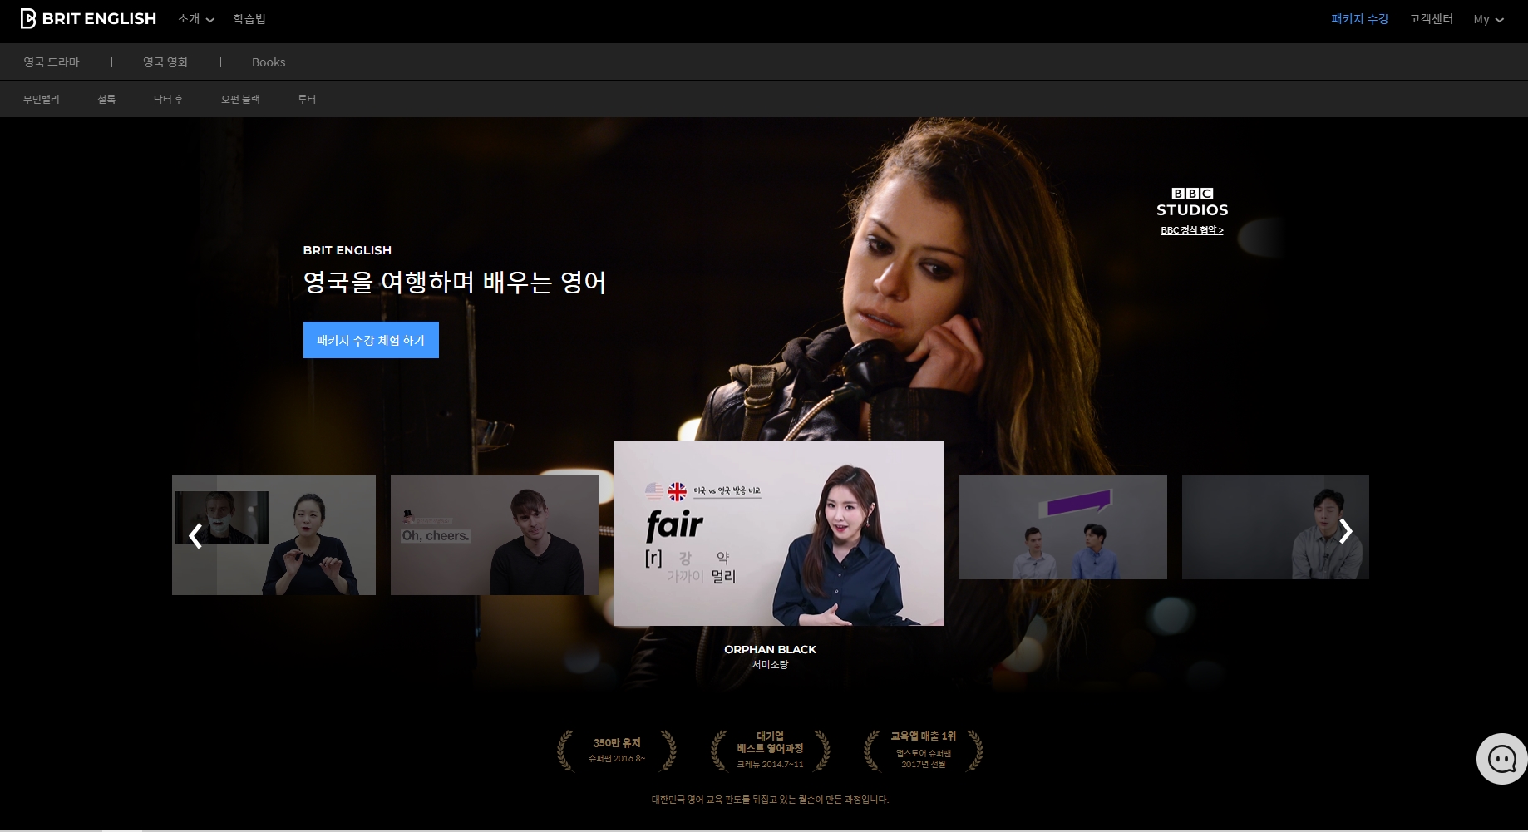Select the Books tab

pos(269,62)
